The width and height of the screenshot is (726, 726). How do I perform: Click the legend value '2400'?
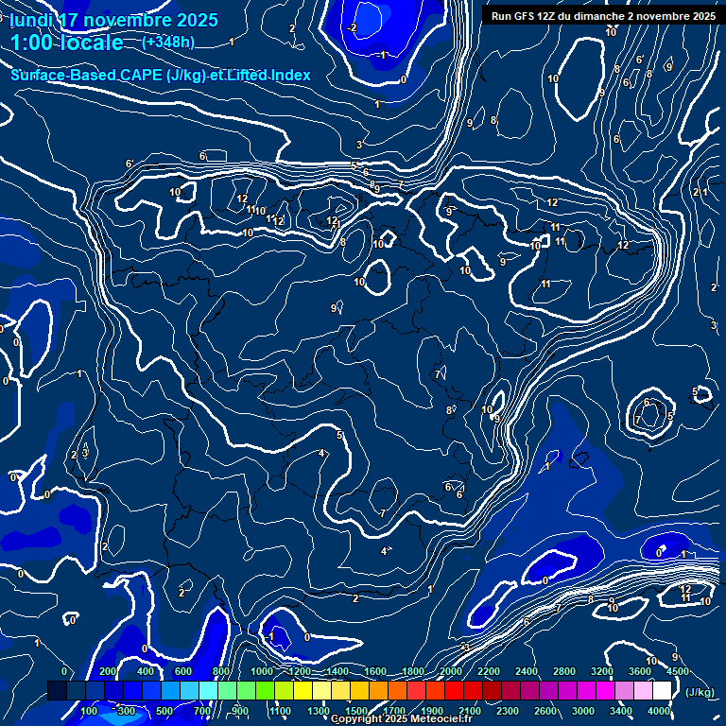527,671
